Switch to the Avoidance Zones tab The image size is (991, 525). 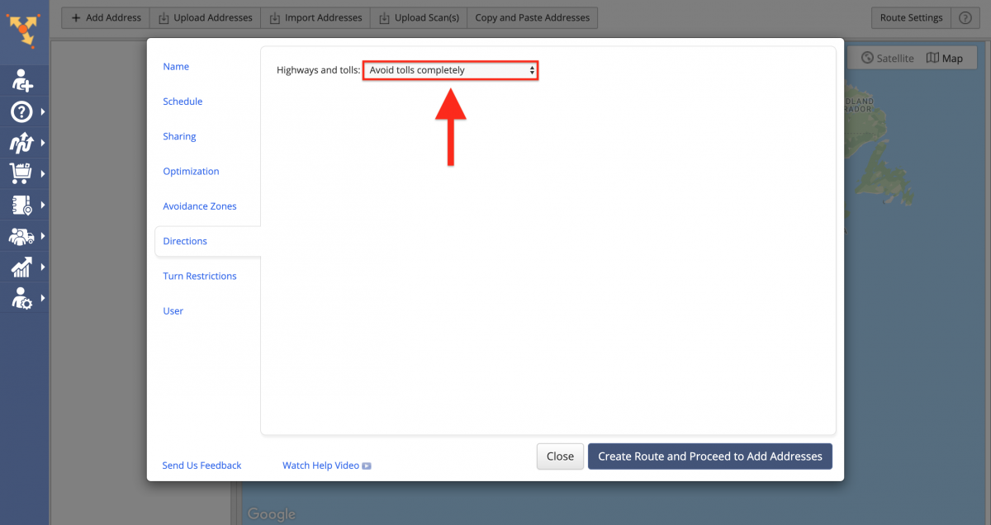coord(200,206)
